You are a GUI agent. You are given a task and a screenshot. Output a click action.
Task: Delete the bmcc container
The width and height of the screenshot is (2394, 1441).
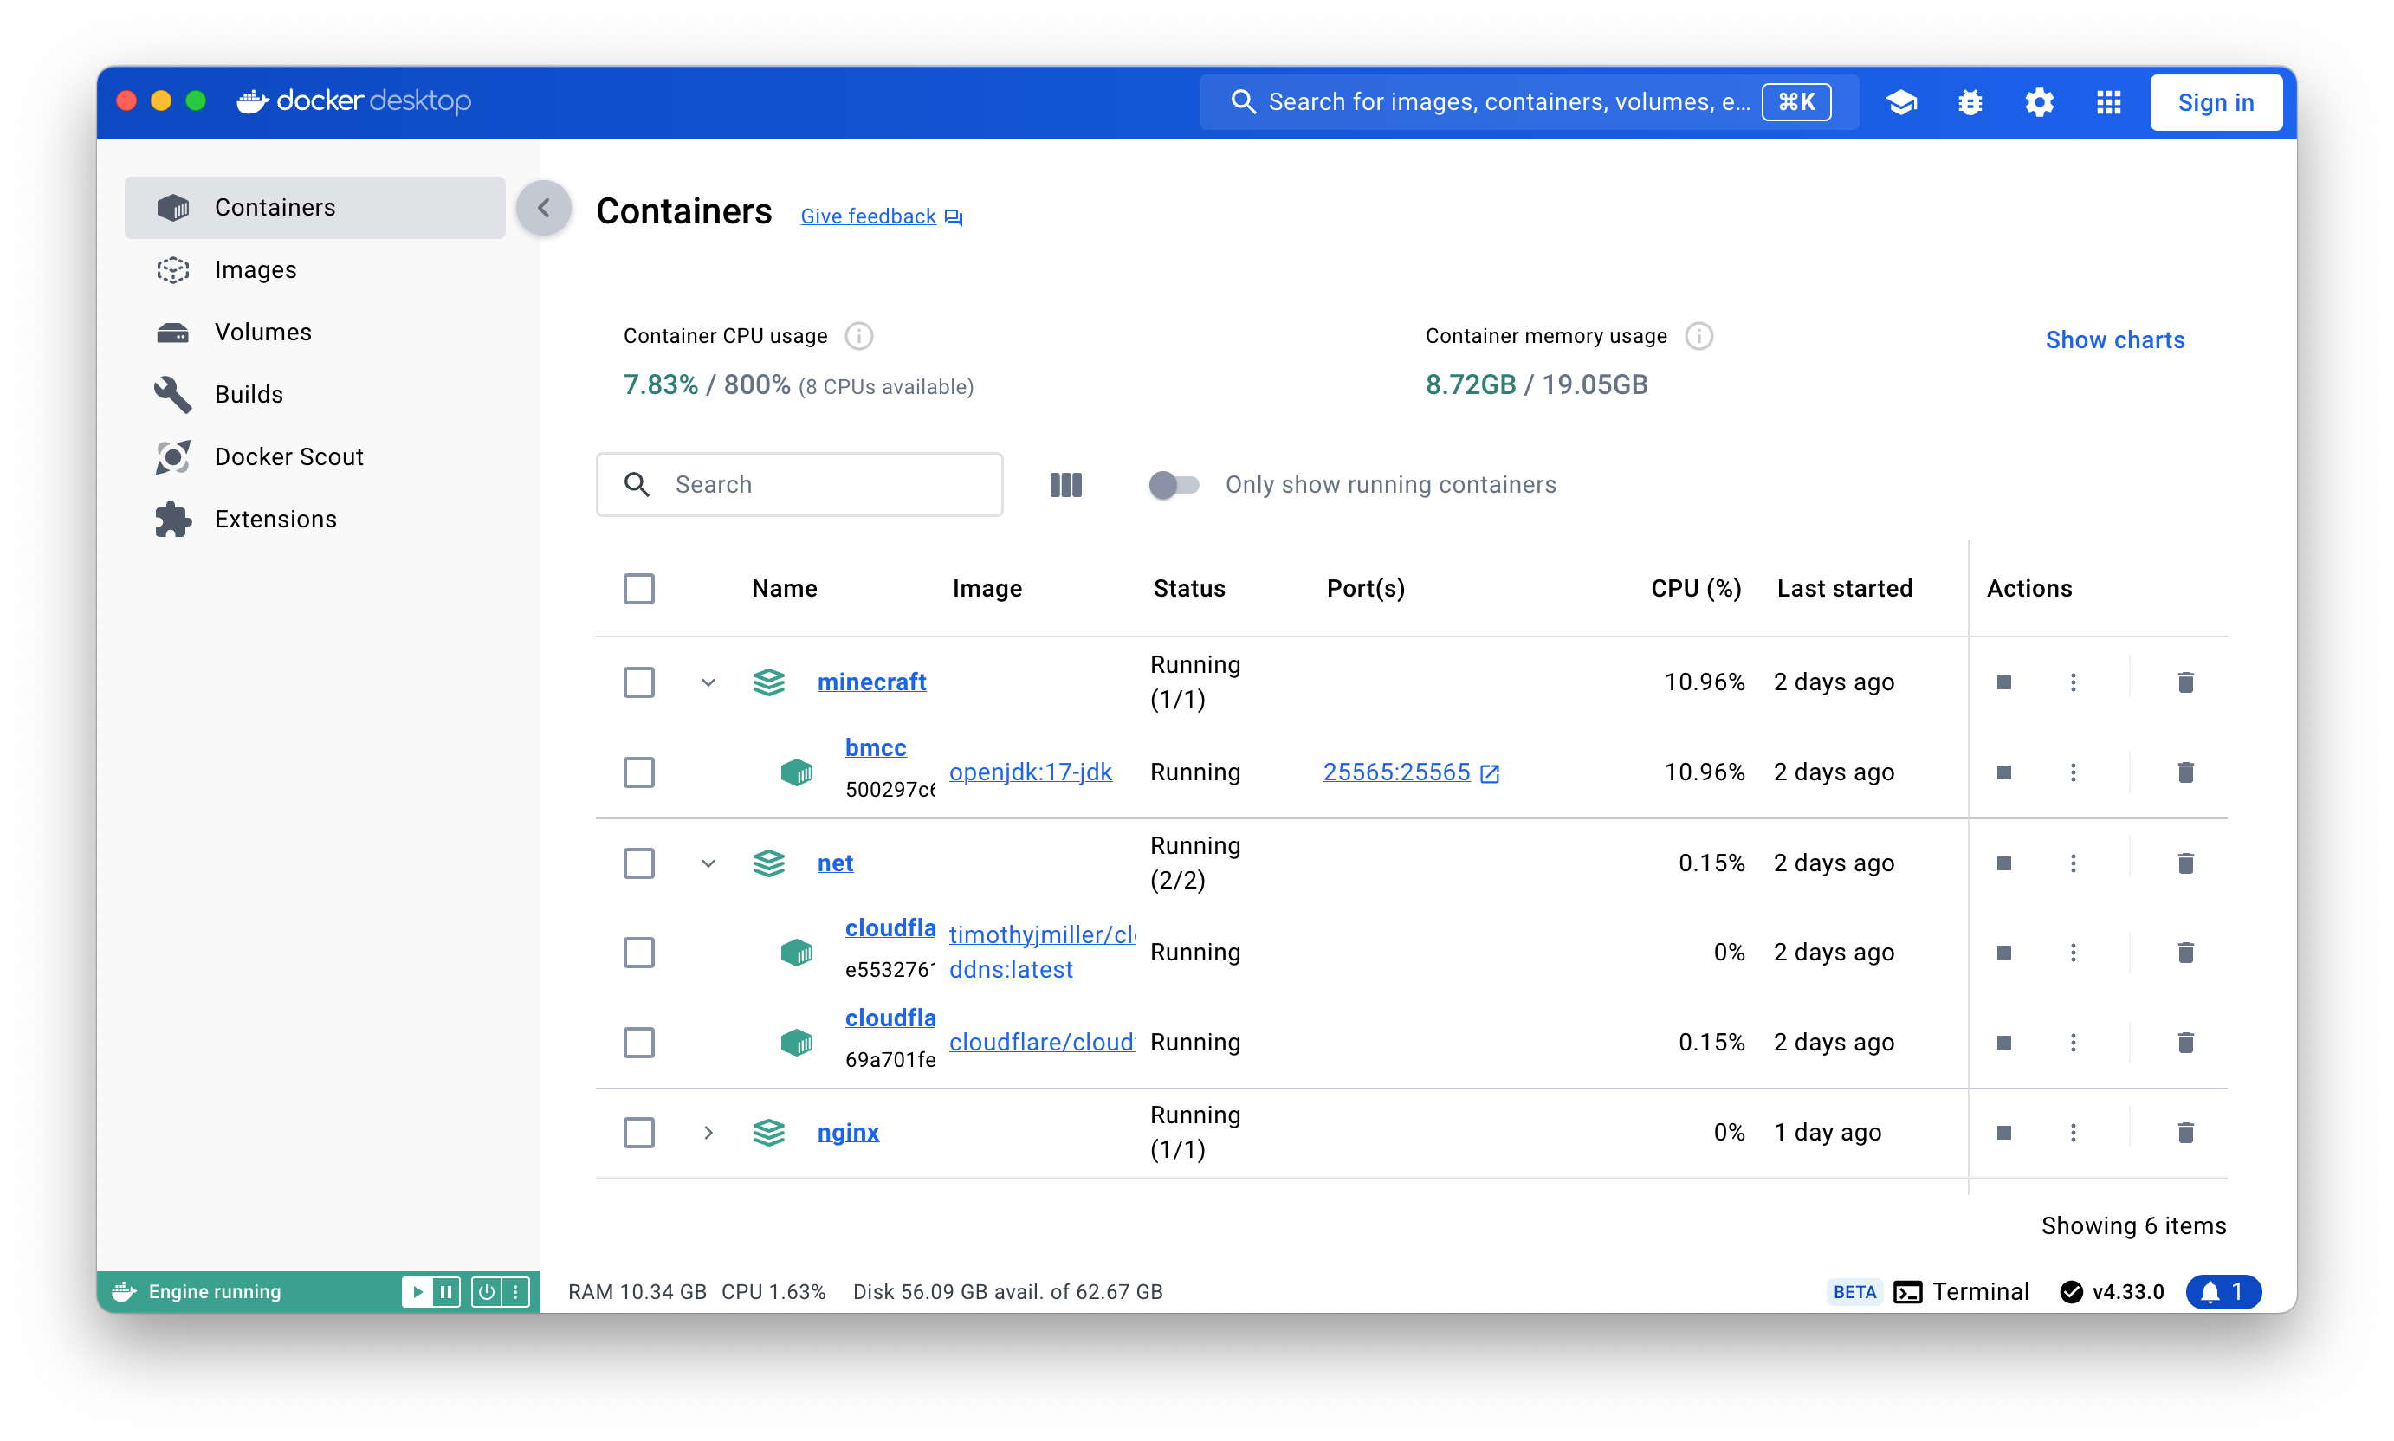(2185, 772)
